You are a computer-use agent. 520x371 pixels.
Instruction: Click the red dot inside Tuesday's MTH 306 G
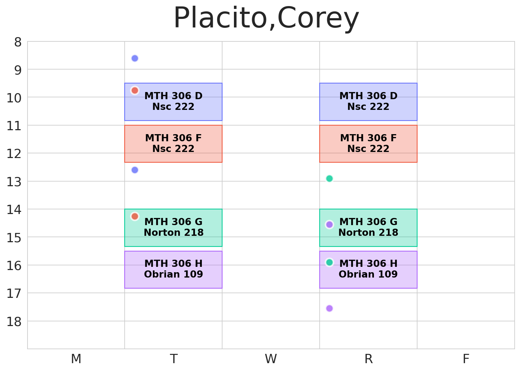click(135, 216)
